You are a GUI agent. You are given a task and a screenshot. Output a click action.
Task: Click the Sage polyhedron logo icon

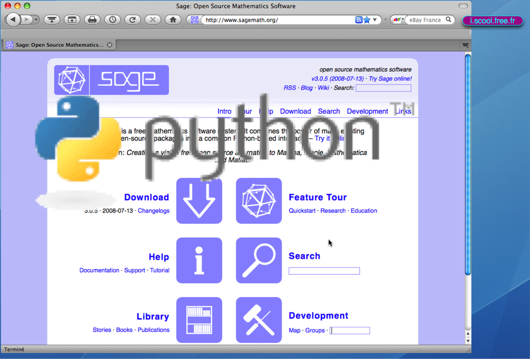point(71,80)
